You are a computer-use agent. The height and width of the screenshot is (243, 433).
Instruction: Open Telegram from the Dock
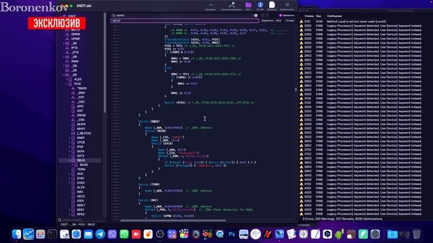pyautogui.click(x=100, y=234)
